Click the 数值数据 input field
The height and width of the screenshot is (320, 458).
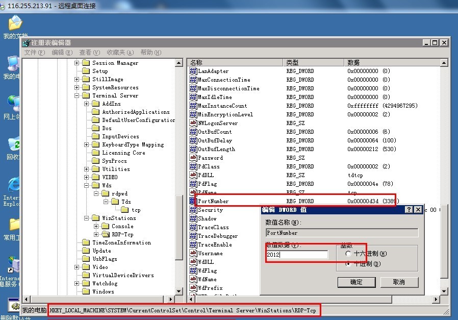pos(297,254)
